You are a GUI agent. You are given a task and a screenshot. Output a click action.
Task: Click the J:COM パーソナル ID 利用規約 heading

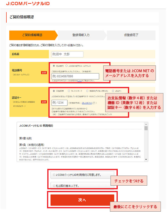tap(36, 126)
